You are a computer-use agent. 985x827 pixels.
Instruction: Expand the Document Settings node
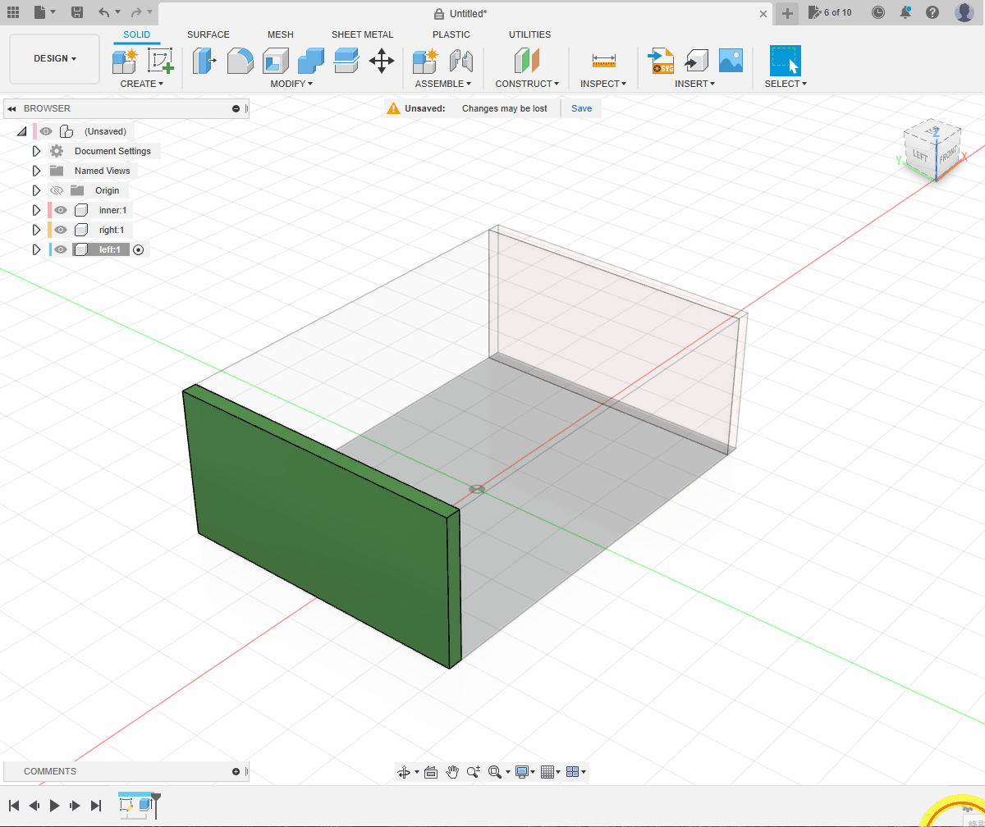click(x=36, y=151)
